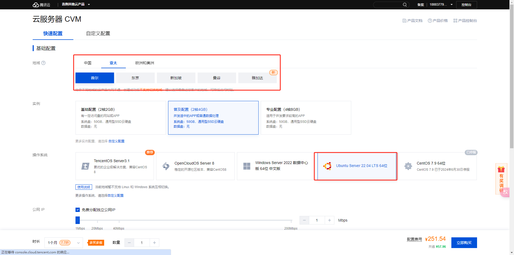This screenshot has width=514, height=255.
Task: Select CentOS 7.9 64位 option
Action: (437, 166)
